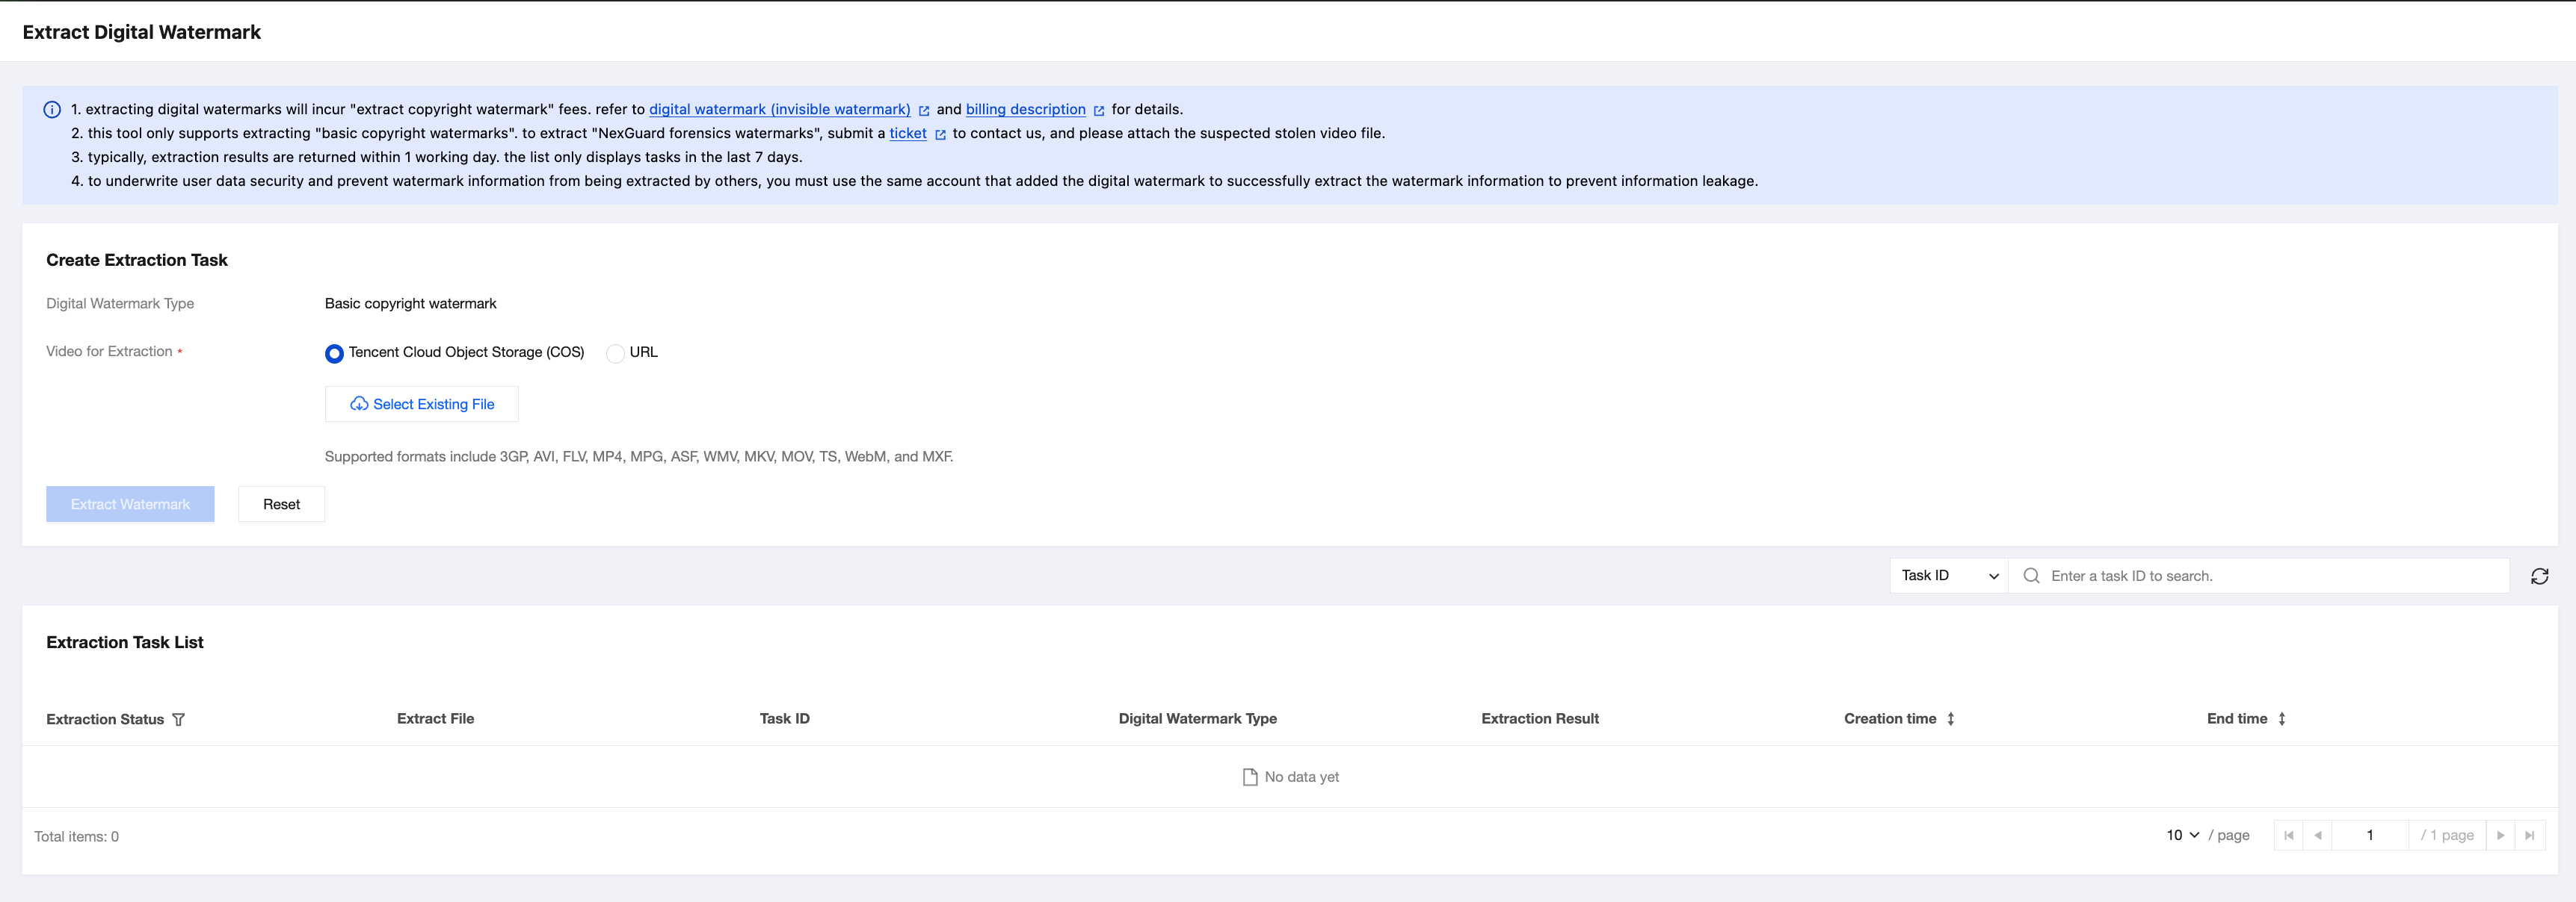This screenshot has width=2576, height=902.
Task: Jump to the last page arrow
Action: coord(2529,835)
